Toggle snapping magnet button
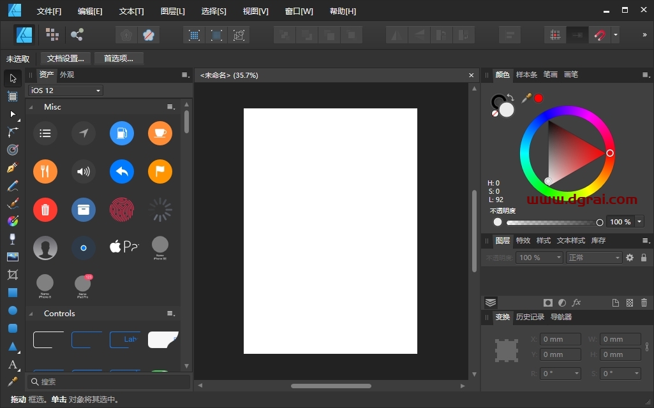 point(599,35)
